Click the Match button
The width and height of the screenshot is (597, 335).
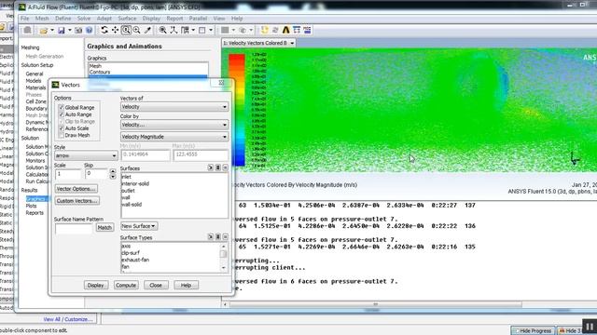pyautogui.click(x=104, y=227)
